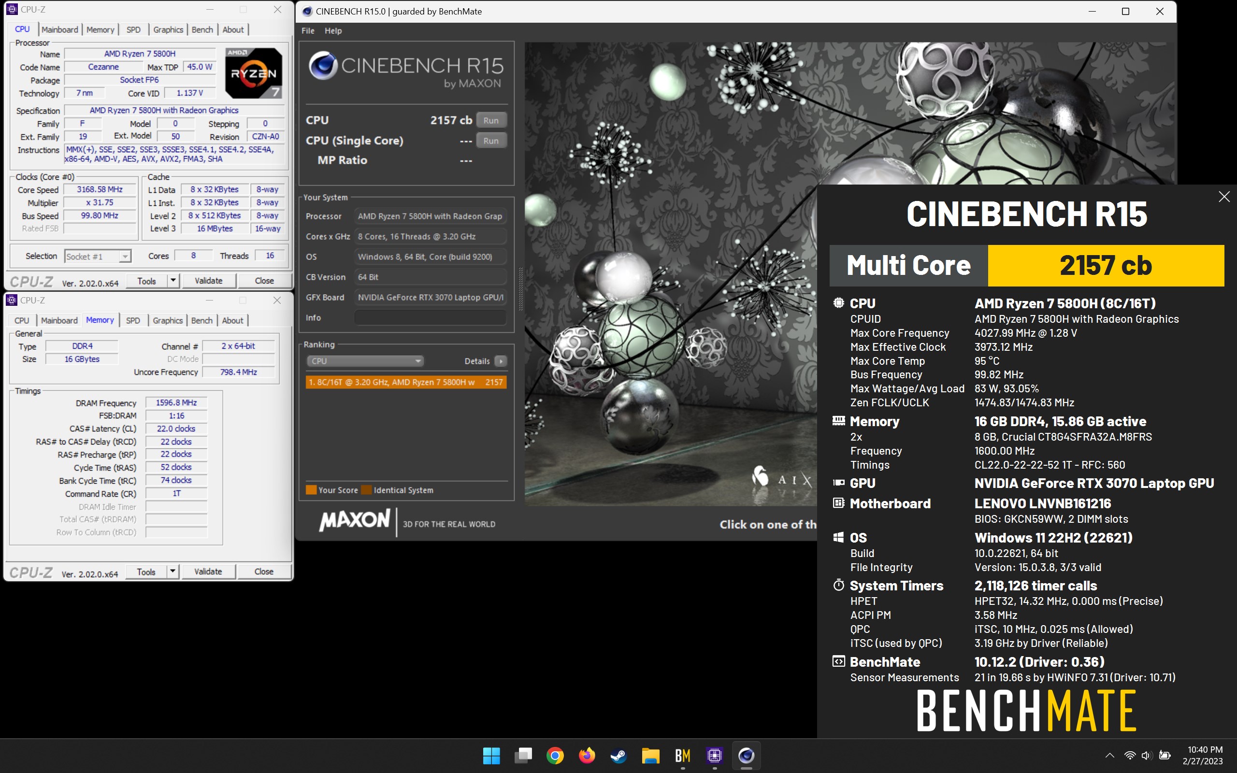Viewport: 1237px width, 773px height.
Task: Open Bench tab in upper CPU-Z
Action: 202,29
